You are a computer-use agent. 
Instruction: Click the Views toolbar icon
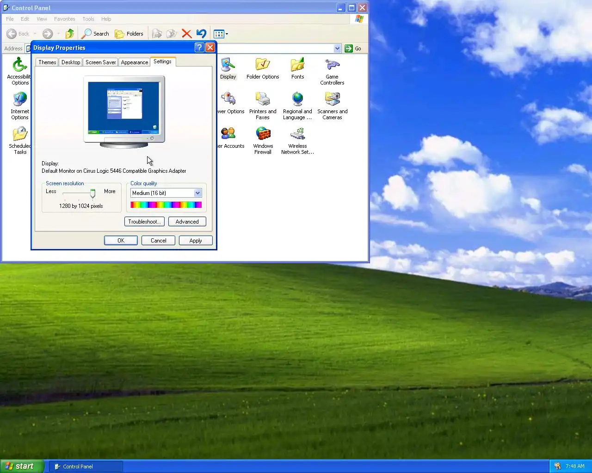(x=219, y=34)
